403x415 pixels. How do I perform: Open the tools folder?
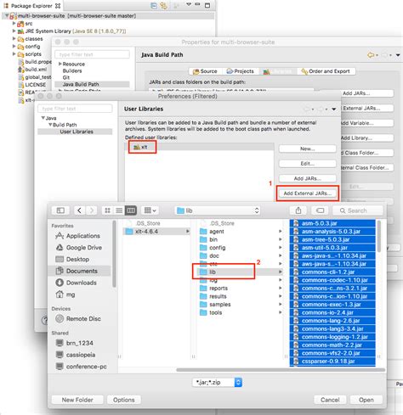pos(215,312)
